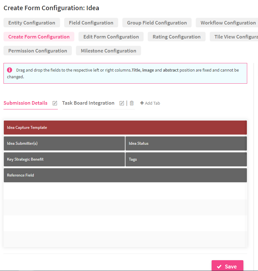Select Edit Form Configuration tab
The height and width of the screenshot is (271, 258).
(111, 37)
